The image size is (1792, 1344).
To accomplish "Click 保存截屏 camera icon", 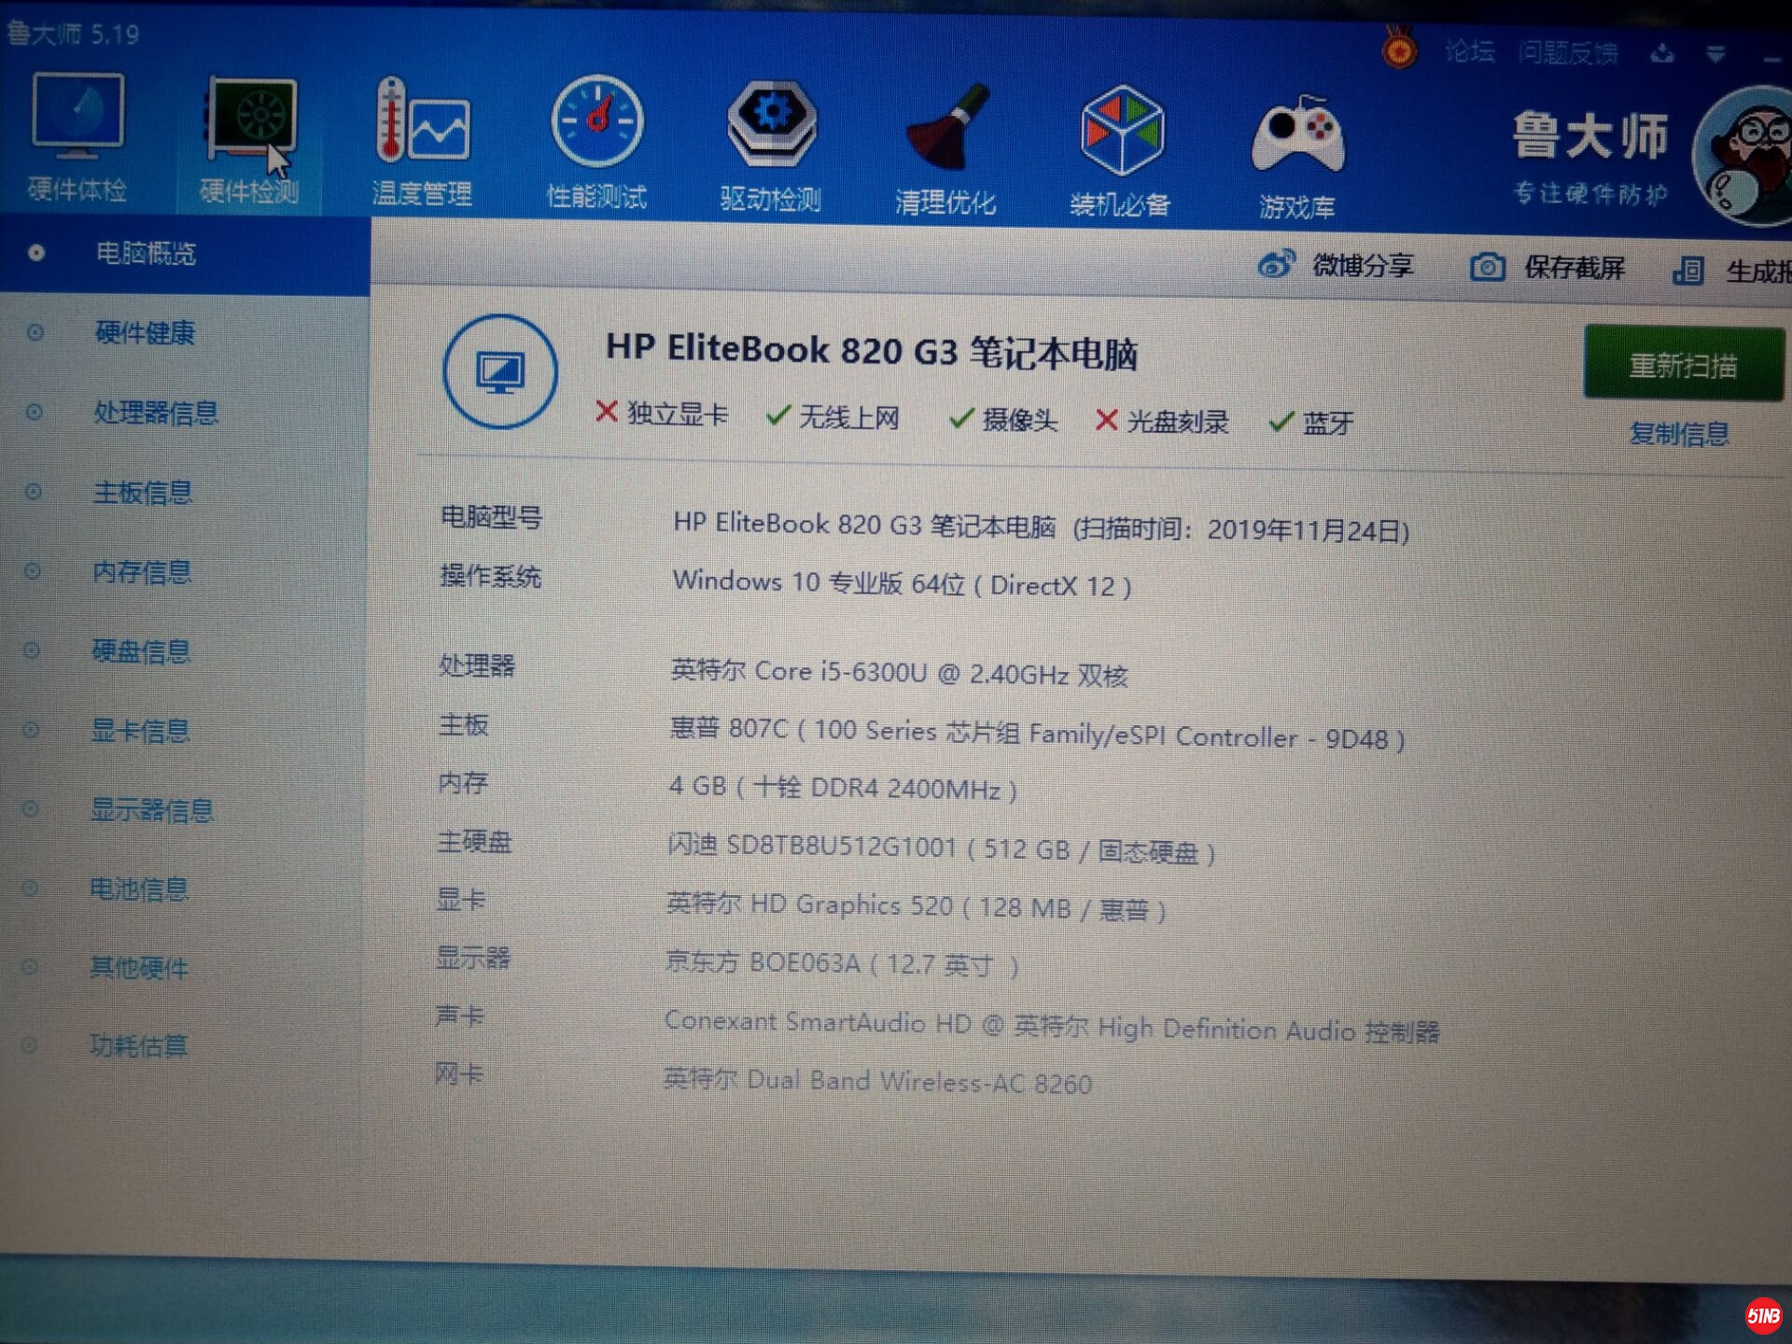I will pos(1487,268).
